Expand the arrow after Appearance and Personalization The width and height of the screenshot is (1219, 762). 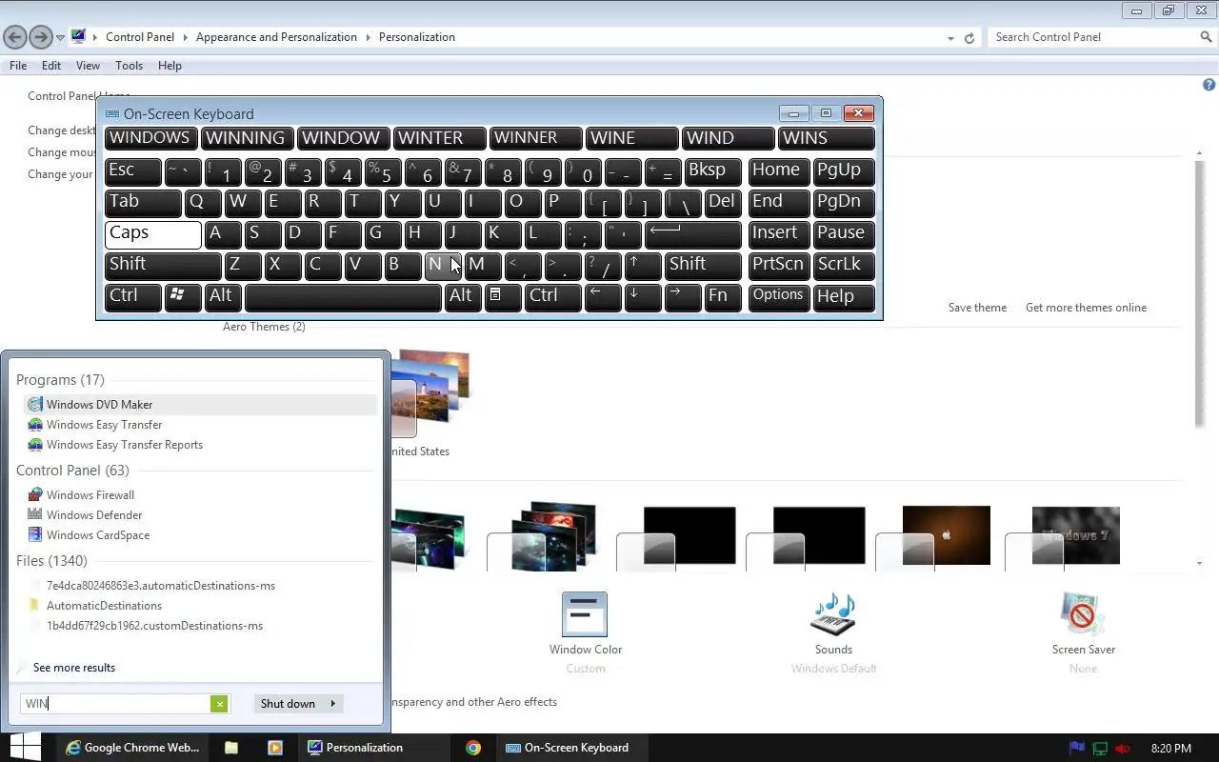(x=368, y=37)
